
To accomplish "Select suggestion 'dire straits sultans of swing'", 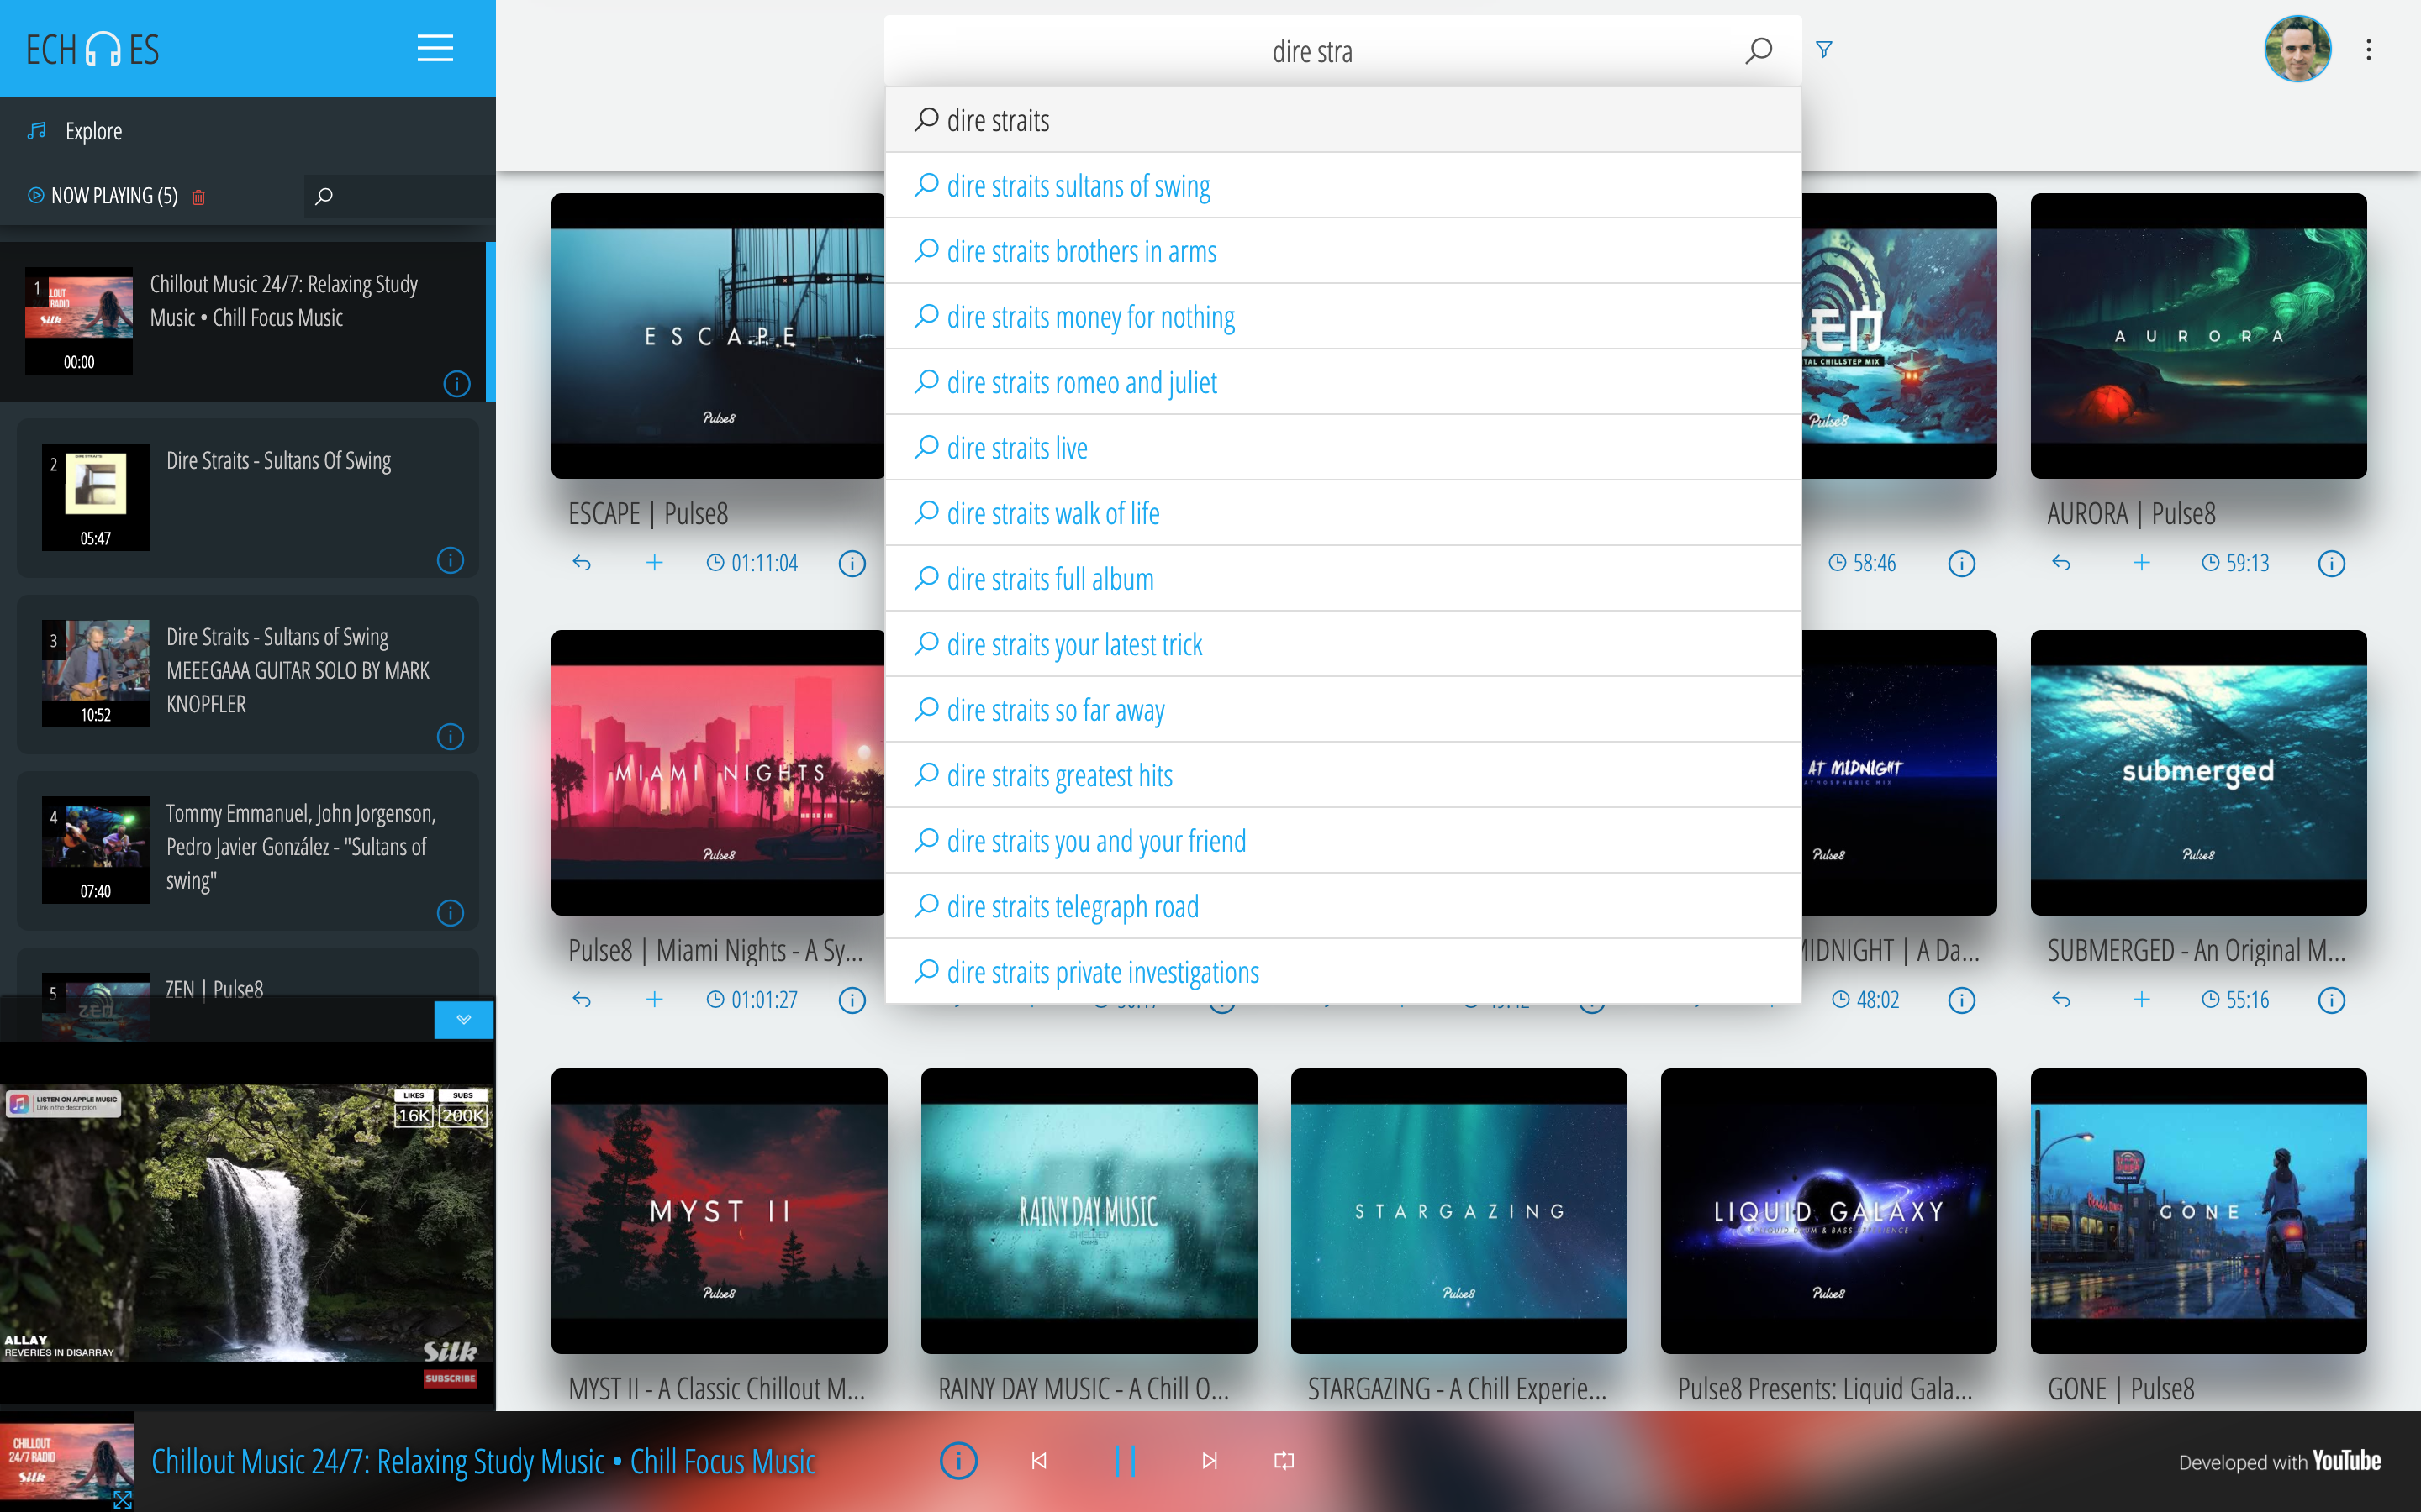I will coord(1342,185).
